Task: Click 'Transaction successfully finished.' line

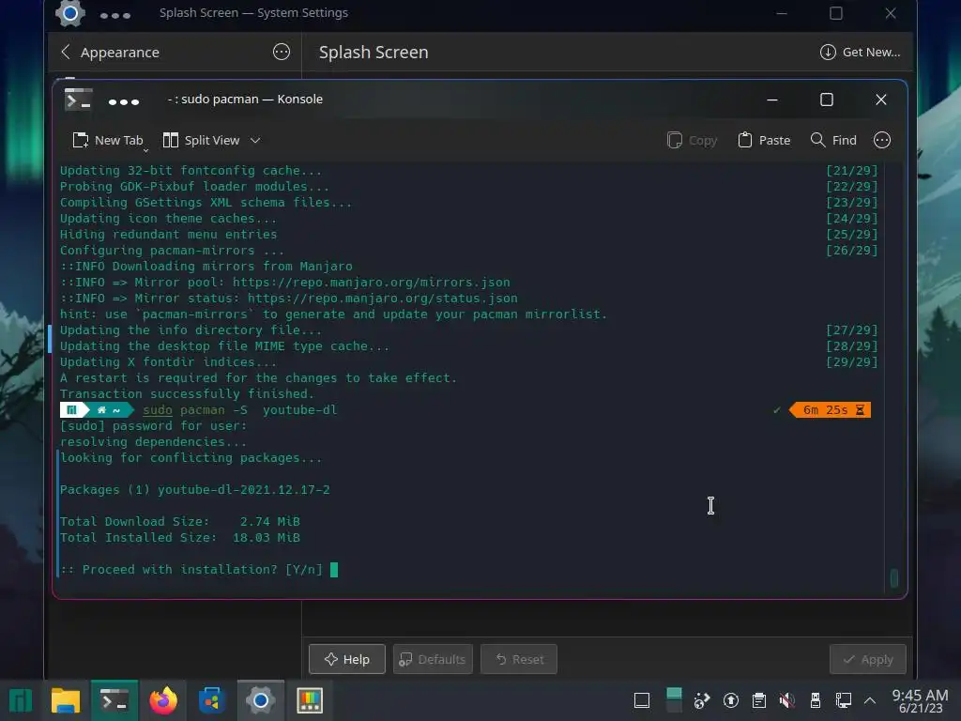Action: pyautogui.click(x=187, y=393)
